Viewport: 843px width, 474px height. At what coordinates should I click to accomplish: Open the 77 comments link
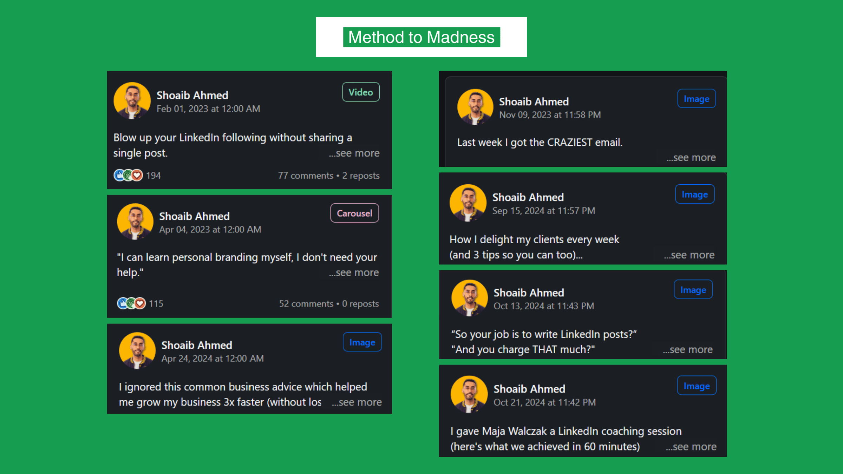coord(306,176)
